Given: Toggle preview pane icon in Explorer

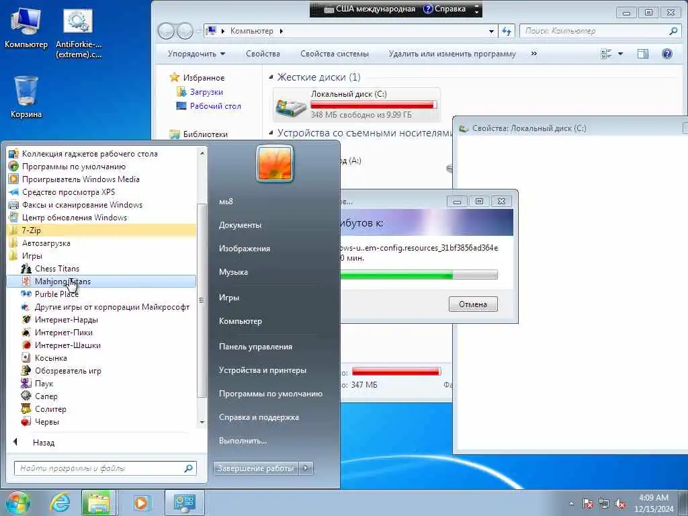Looking at the screenshot, I should point(643,54).
